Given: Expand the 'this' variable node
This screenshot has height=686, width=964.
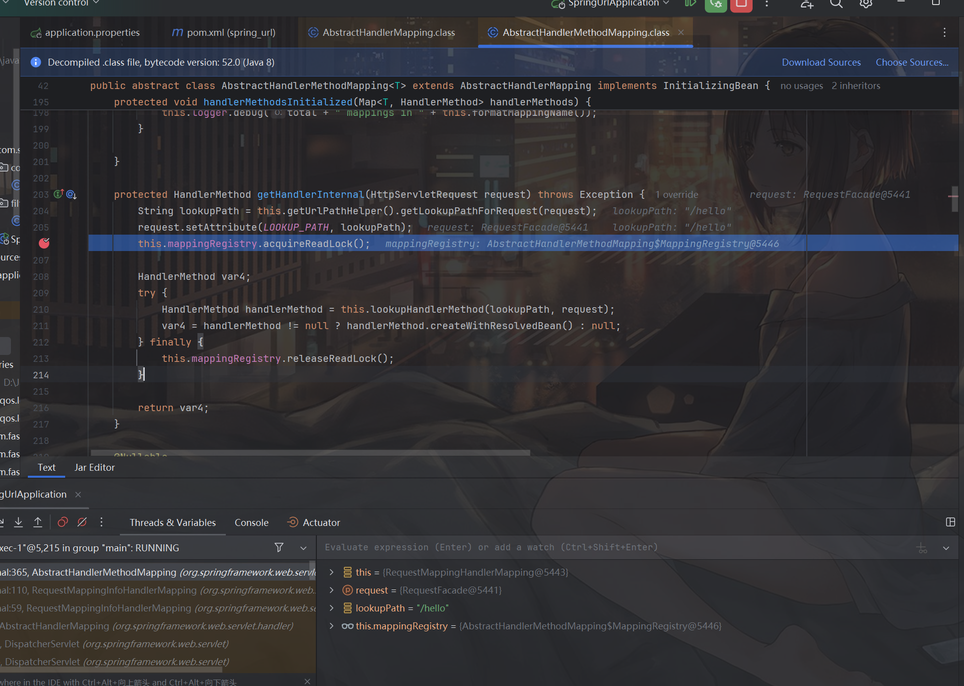Looking at the screenshot, I should click(x=332, y=572).
